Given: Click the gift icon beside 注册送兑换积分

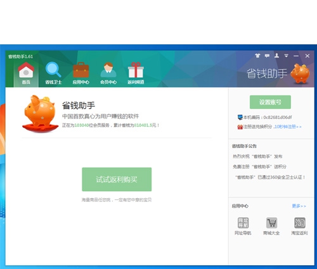Looking at the screenshot, I should [x=240, y=127].
